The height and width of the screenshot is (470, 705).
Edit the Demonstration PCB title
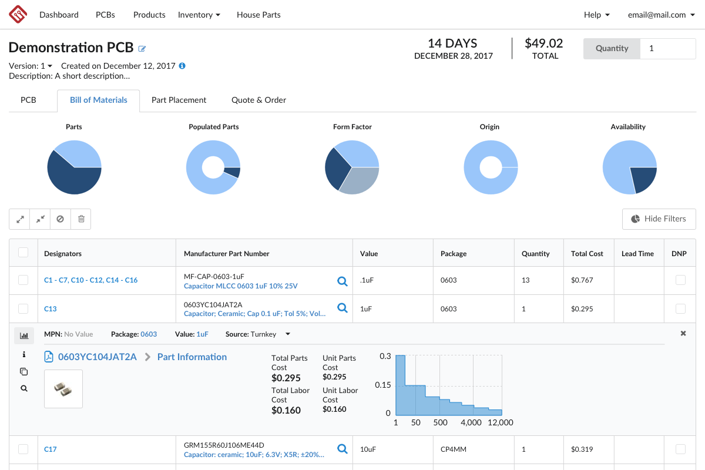click(x=142, y=48)
